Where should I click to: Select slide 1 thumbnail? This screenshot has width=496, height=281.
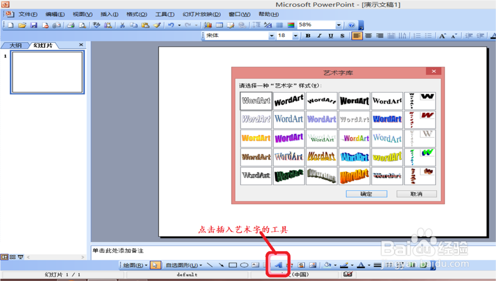click(x=48, y=72)
